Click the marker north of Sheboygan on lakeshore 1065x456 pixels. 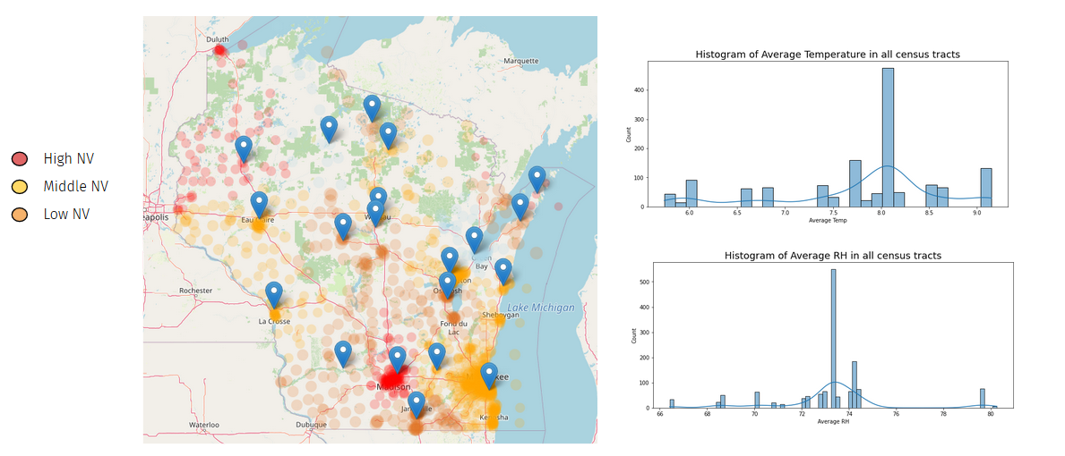pyautogui.click(x=502, y=271)
